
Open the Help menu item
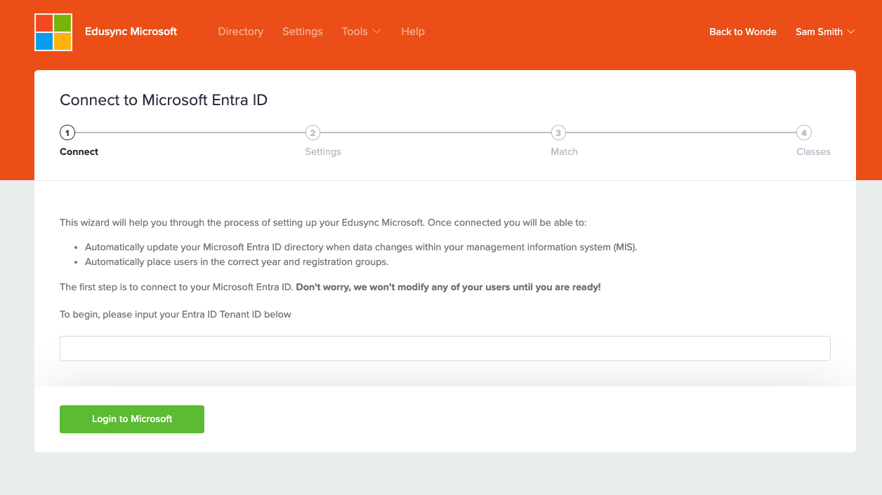pyautogui.click(x=413, y=32)
